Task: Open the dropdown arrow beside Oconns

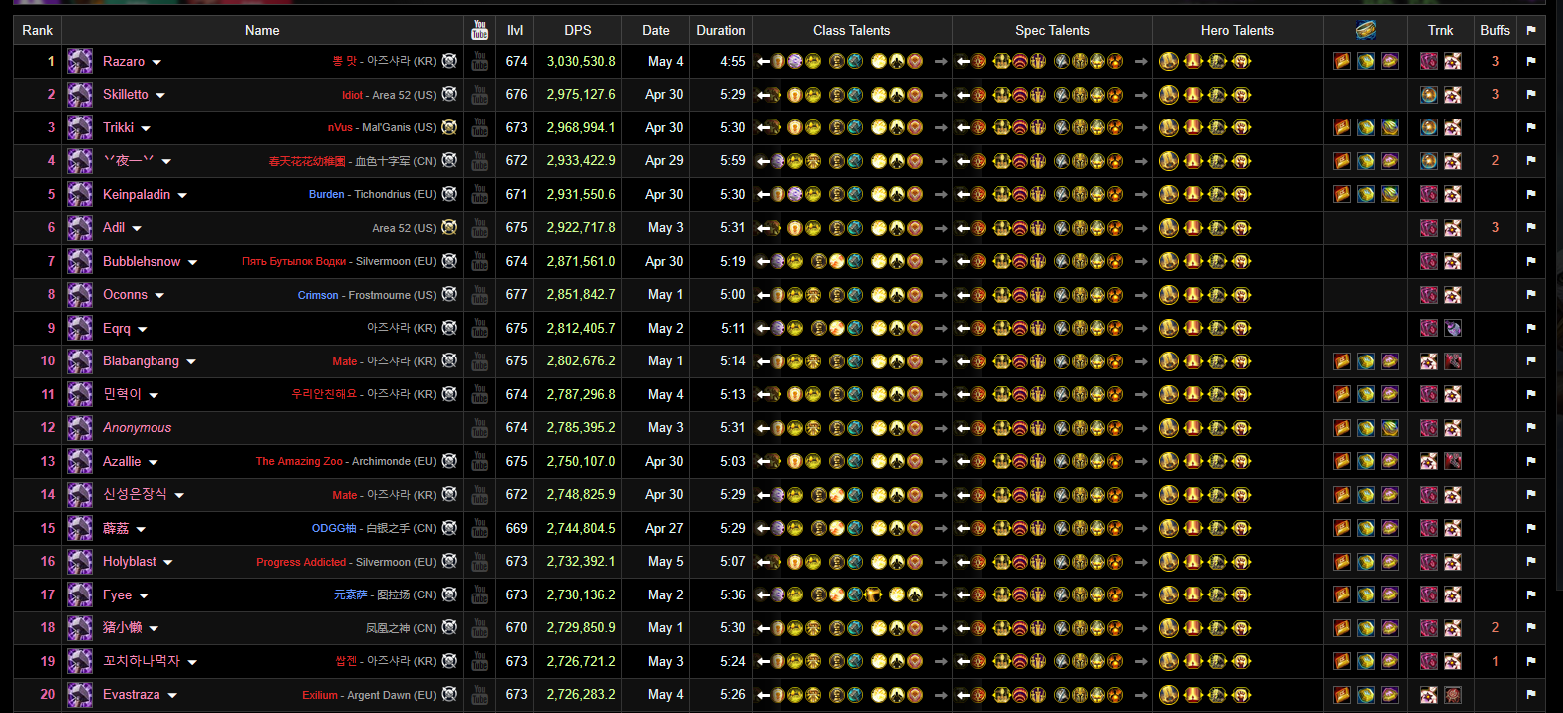Action: pyautogui.click(x=159, y=295)
